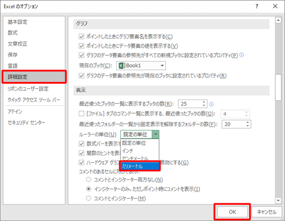The height and width of the screenshot is (221, 285).
Task: Click the vertical scrollbar thumb
Action: coord(278,87)
